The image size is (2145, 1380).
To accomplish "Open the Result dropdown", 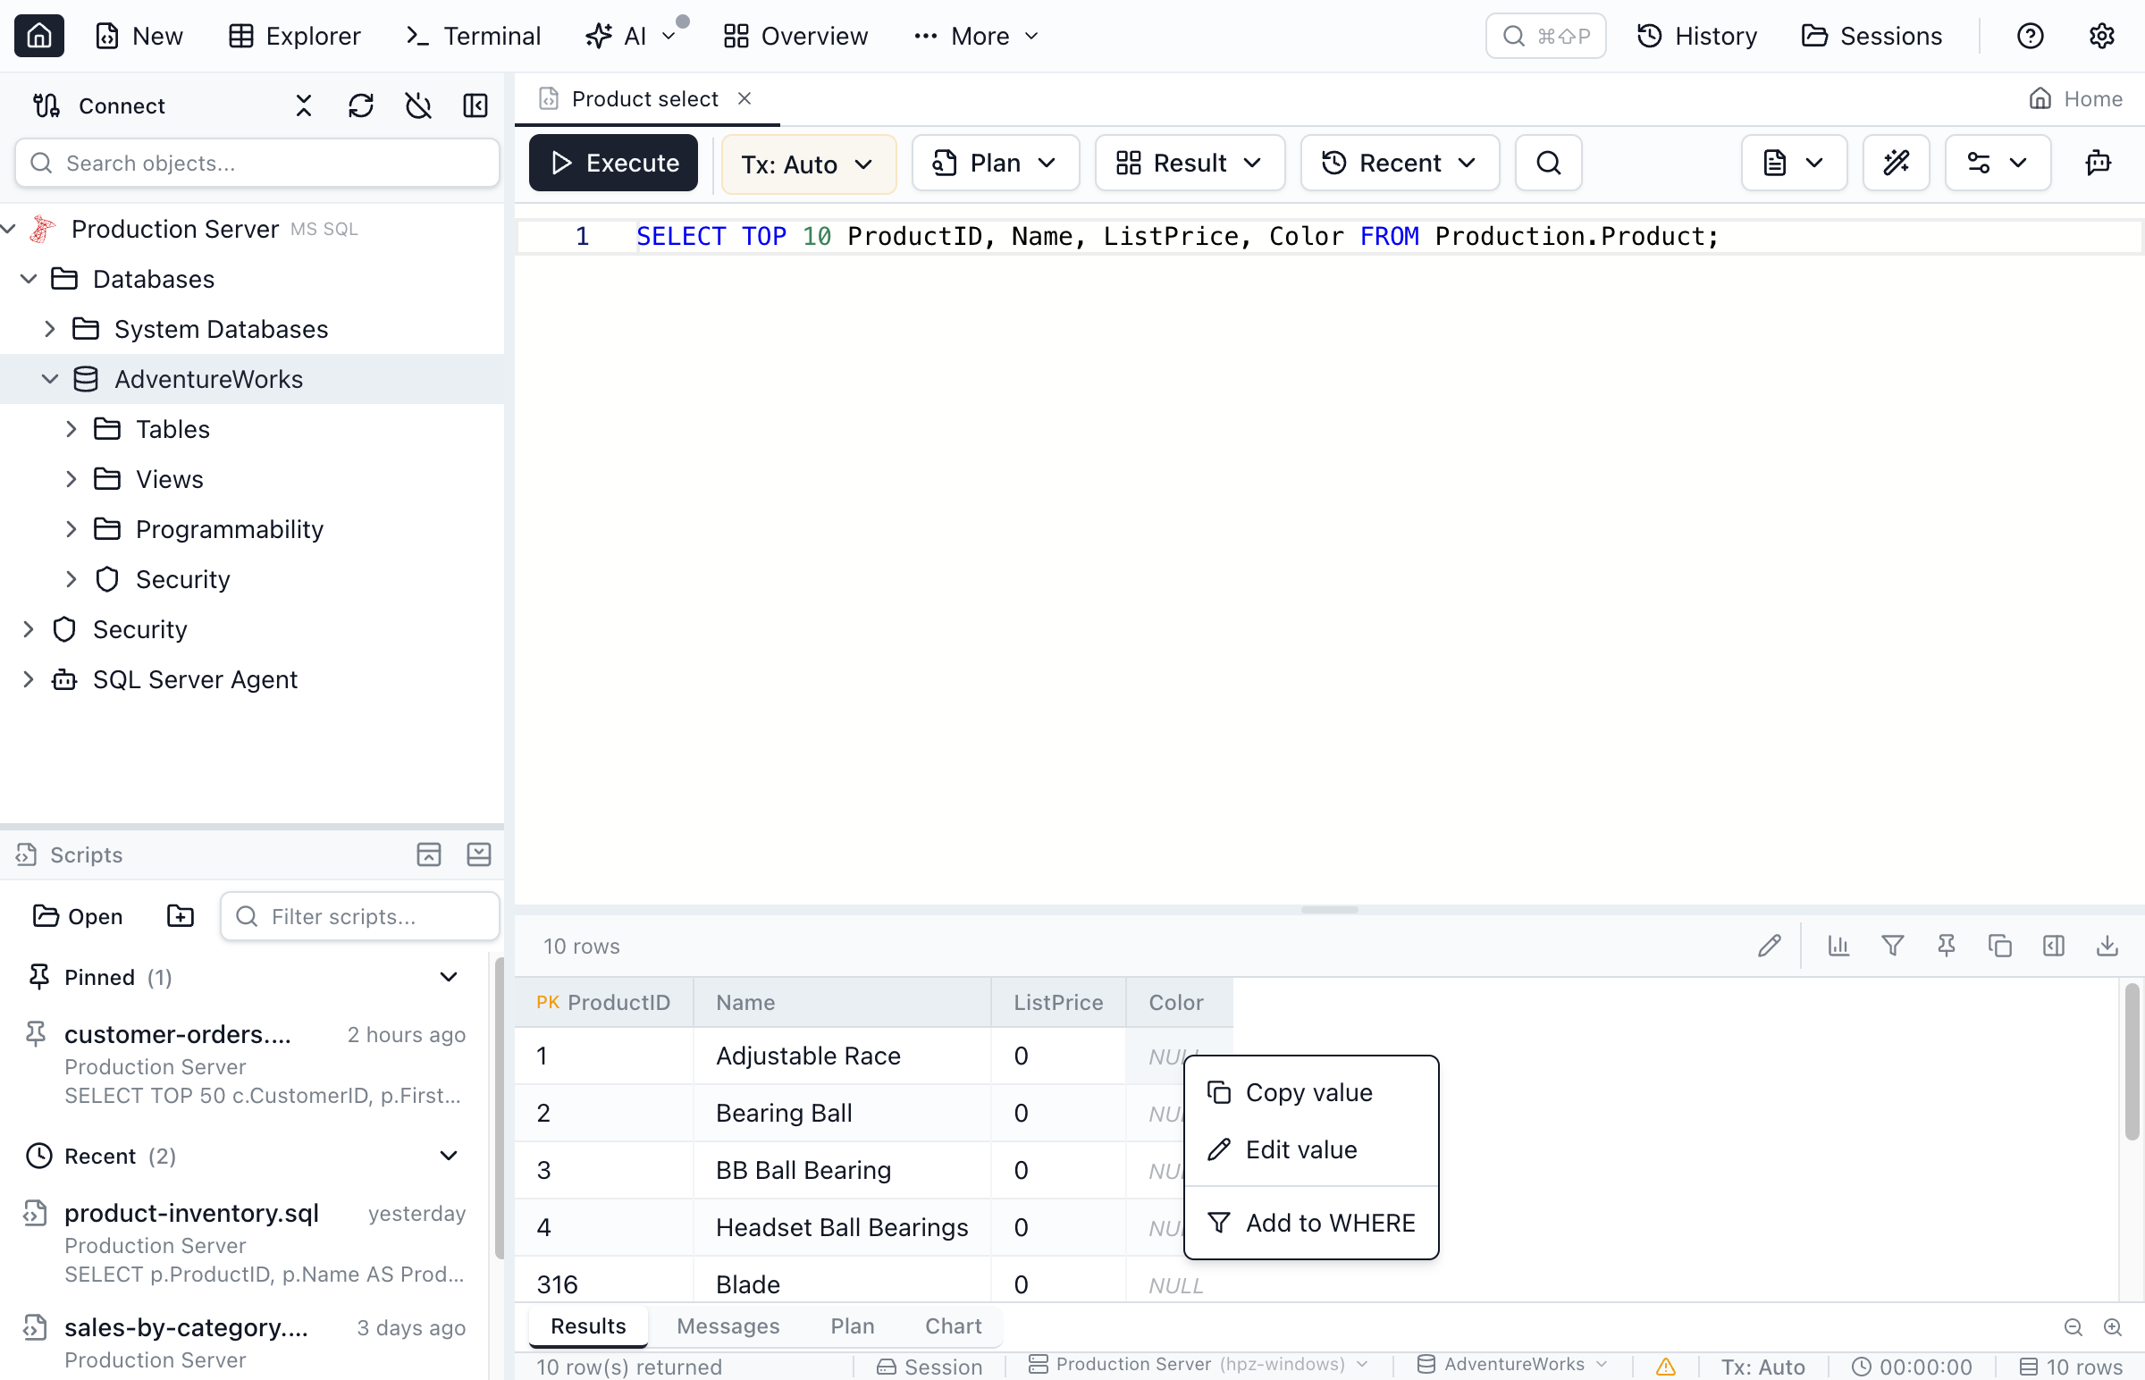I will click(1190, 163).
